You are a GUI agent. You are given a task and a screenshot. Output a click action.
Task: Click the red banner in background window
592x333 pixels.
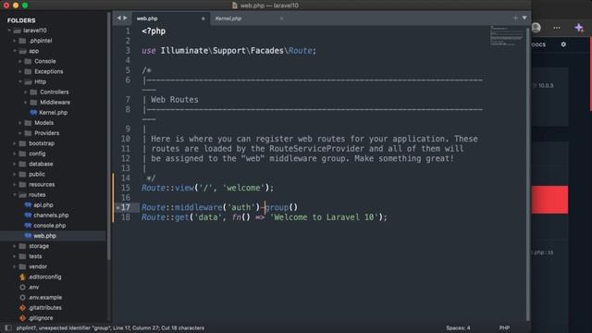(x=549, y=200)
